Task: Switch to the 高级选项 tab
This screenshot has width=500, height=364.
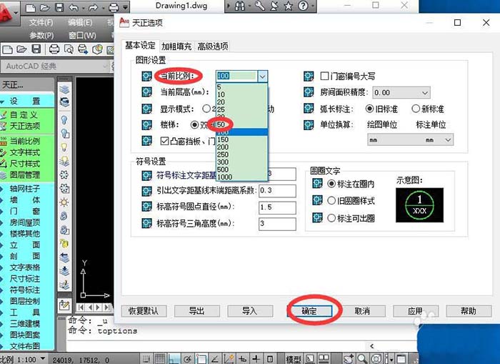Action: click(x=213, y=46)
